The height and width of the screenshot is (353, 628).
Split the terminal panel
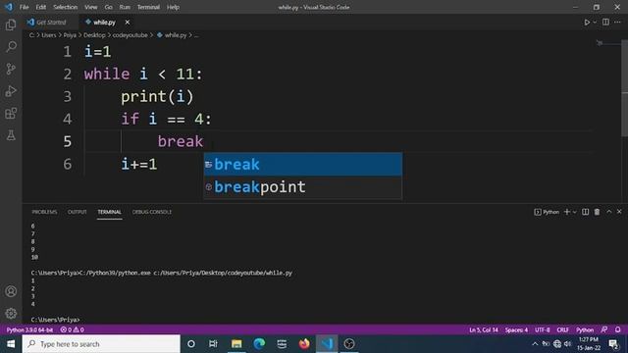coord(585,212)
